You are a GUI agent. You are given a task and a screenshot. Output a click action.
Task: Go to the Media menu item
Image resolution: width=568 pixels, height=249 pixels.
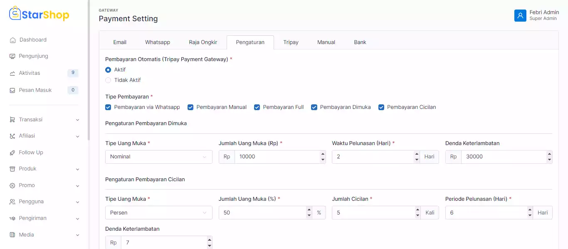(x=27, y=235)
